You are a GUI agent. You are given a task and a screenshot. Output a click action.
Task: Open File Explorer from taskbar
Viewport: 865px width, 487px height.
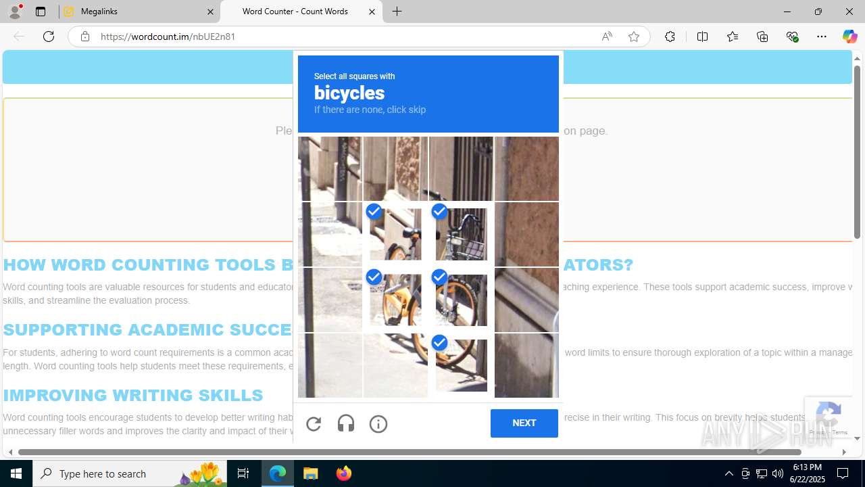click(311, 473)
